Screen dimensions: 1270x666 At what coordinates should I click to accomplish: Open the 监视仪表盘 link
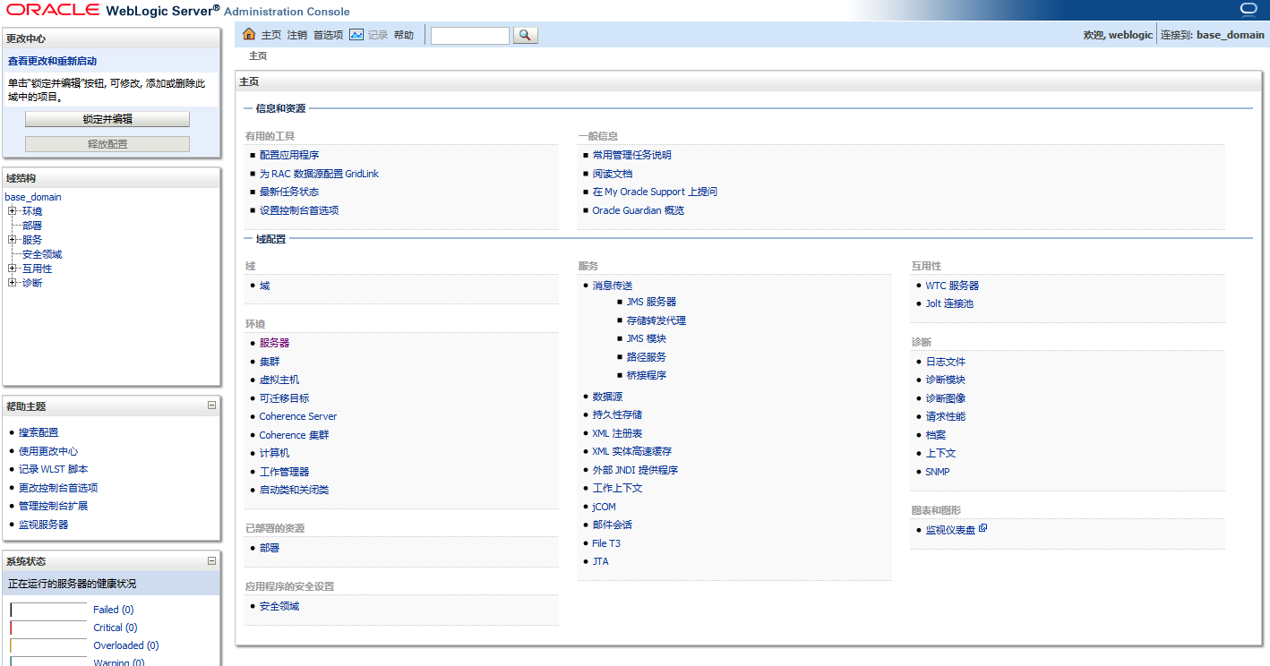950,530
